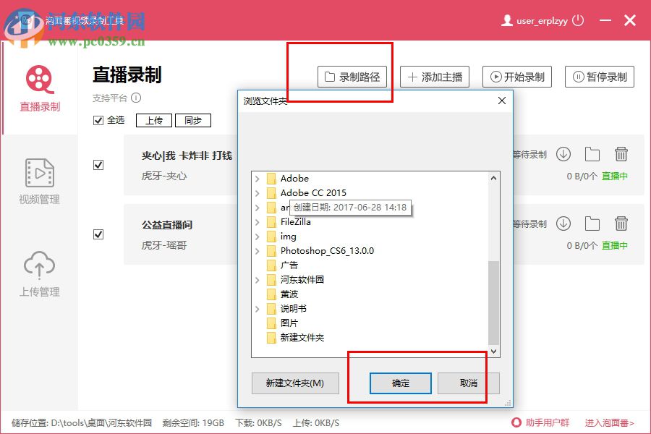Toggle the 全选 checkbox
Screen dimensions: 651x434
99,120
